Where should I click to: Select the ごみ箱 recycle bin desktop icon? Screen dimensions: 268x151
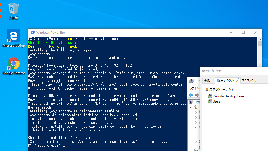(x=14, y=11)
